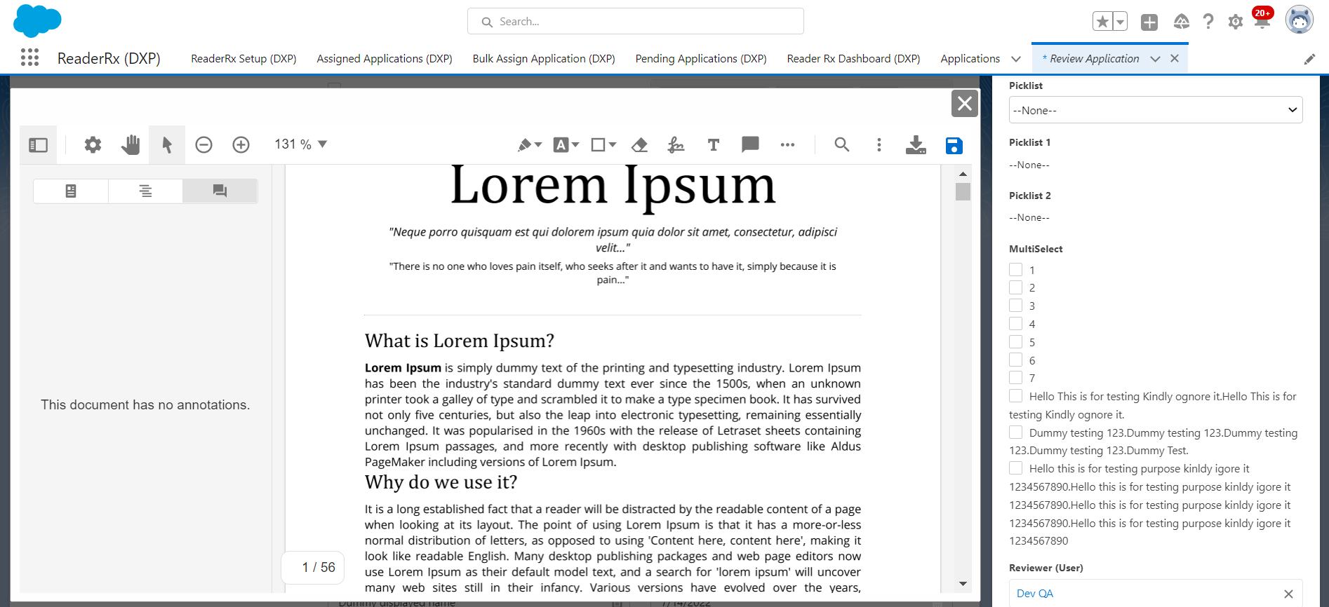
Task: Add a comment note annotation
Action: 750,144
